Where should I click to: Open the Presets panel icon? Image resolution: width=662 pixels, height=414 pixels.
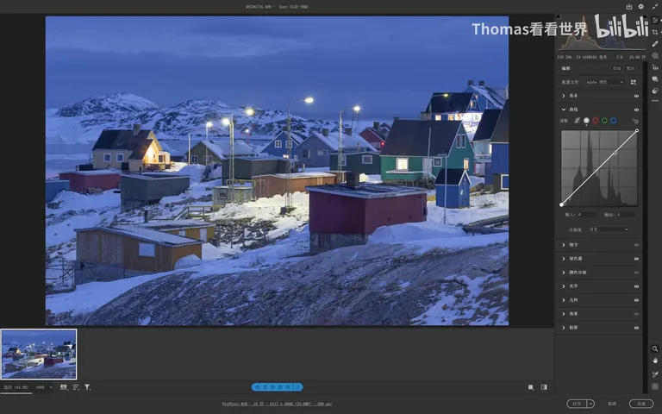[x=655, y=91]
